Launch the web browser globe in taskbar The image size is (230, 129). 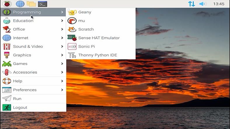click(x=20, y=4)
